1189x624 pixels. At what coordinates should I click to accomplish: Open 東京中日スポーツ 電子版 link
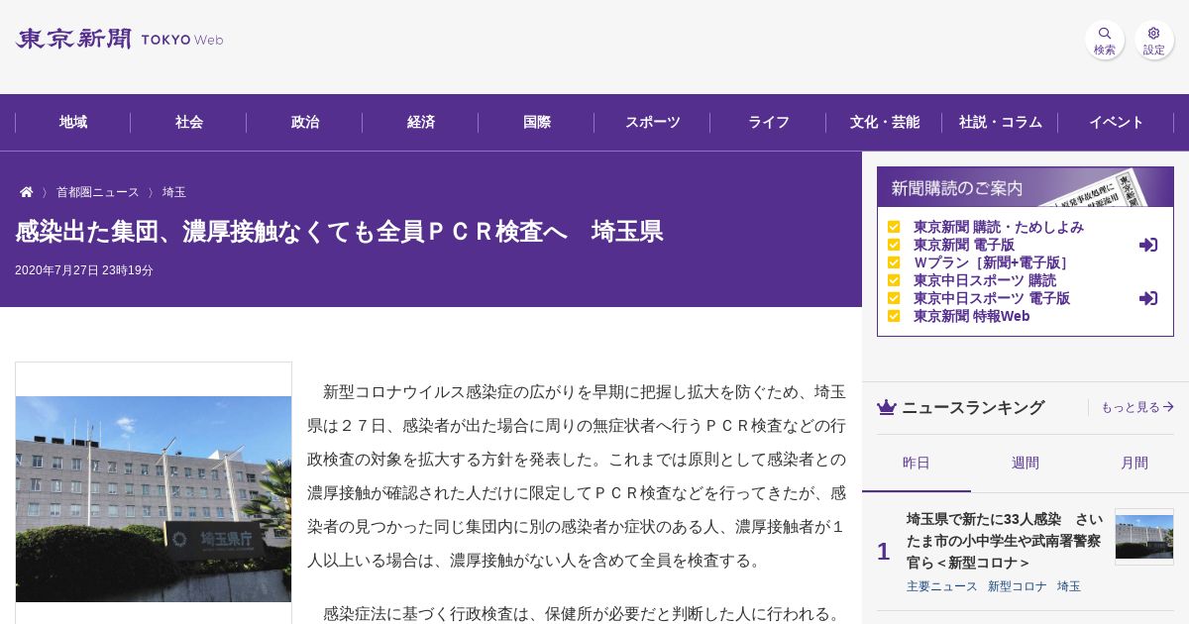[x=992, y=298]
